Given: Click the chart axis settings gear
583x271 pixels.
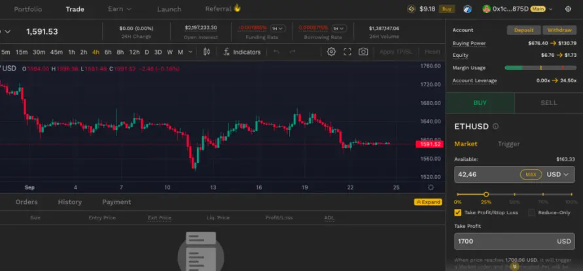Looking at the screenshot, I should pyautogui.click(x=431, y=187).
